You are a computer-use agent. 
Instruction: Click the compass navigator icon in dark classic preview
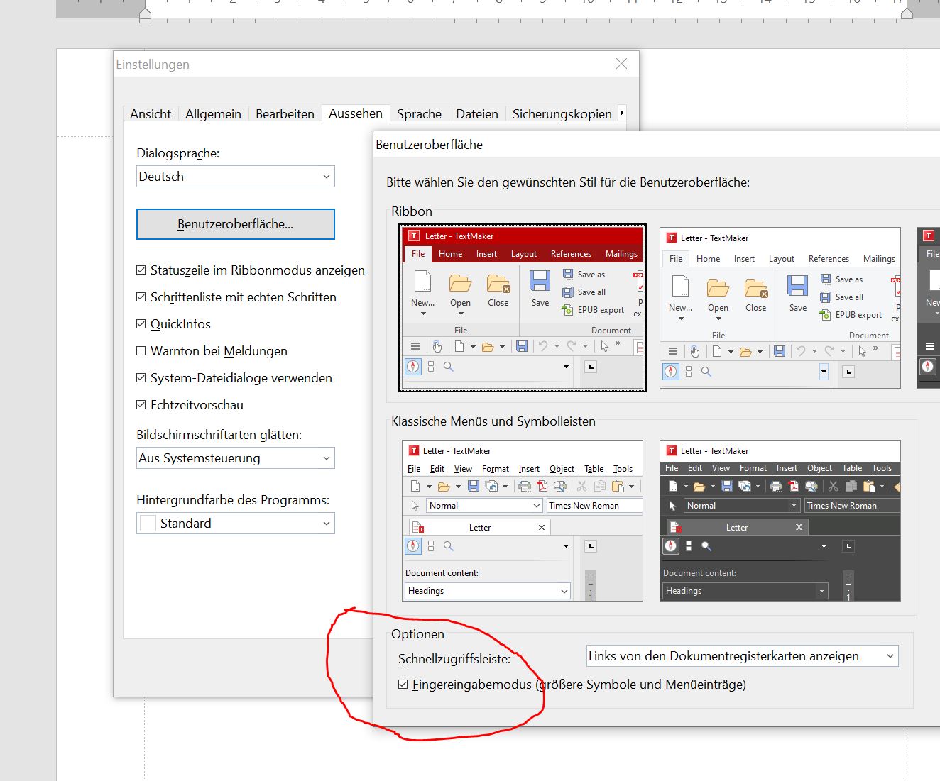tap(671, 546)
